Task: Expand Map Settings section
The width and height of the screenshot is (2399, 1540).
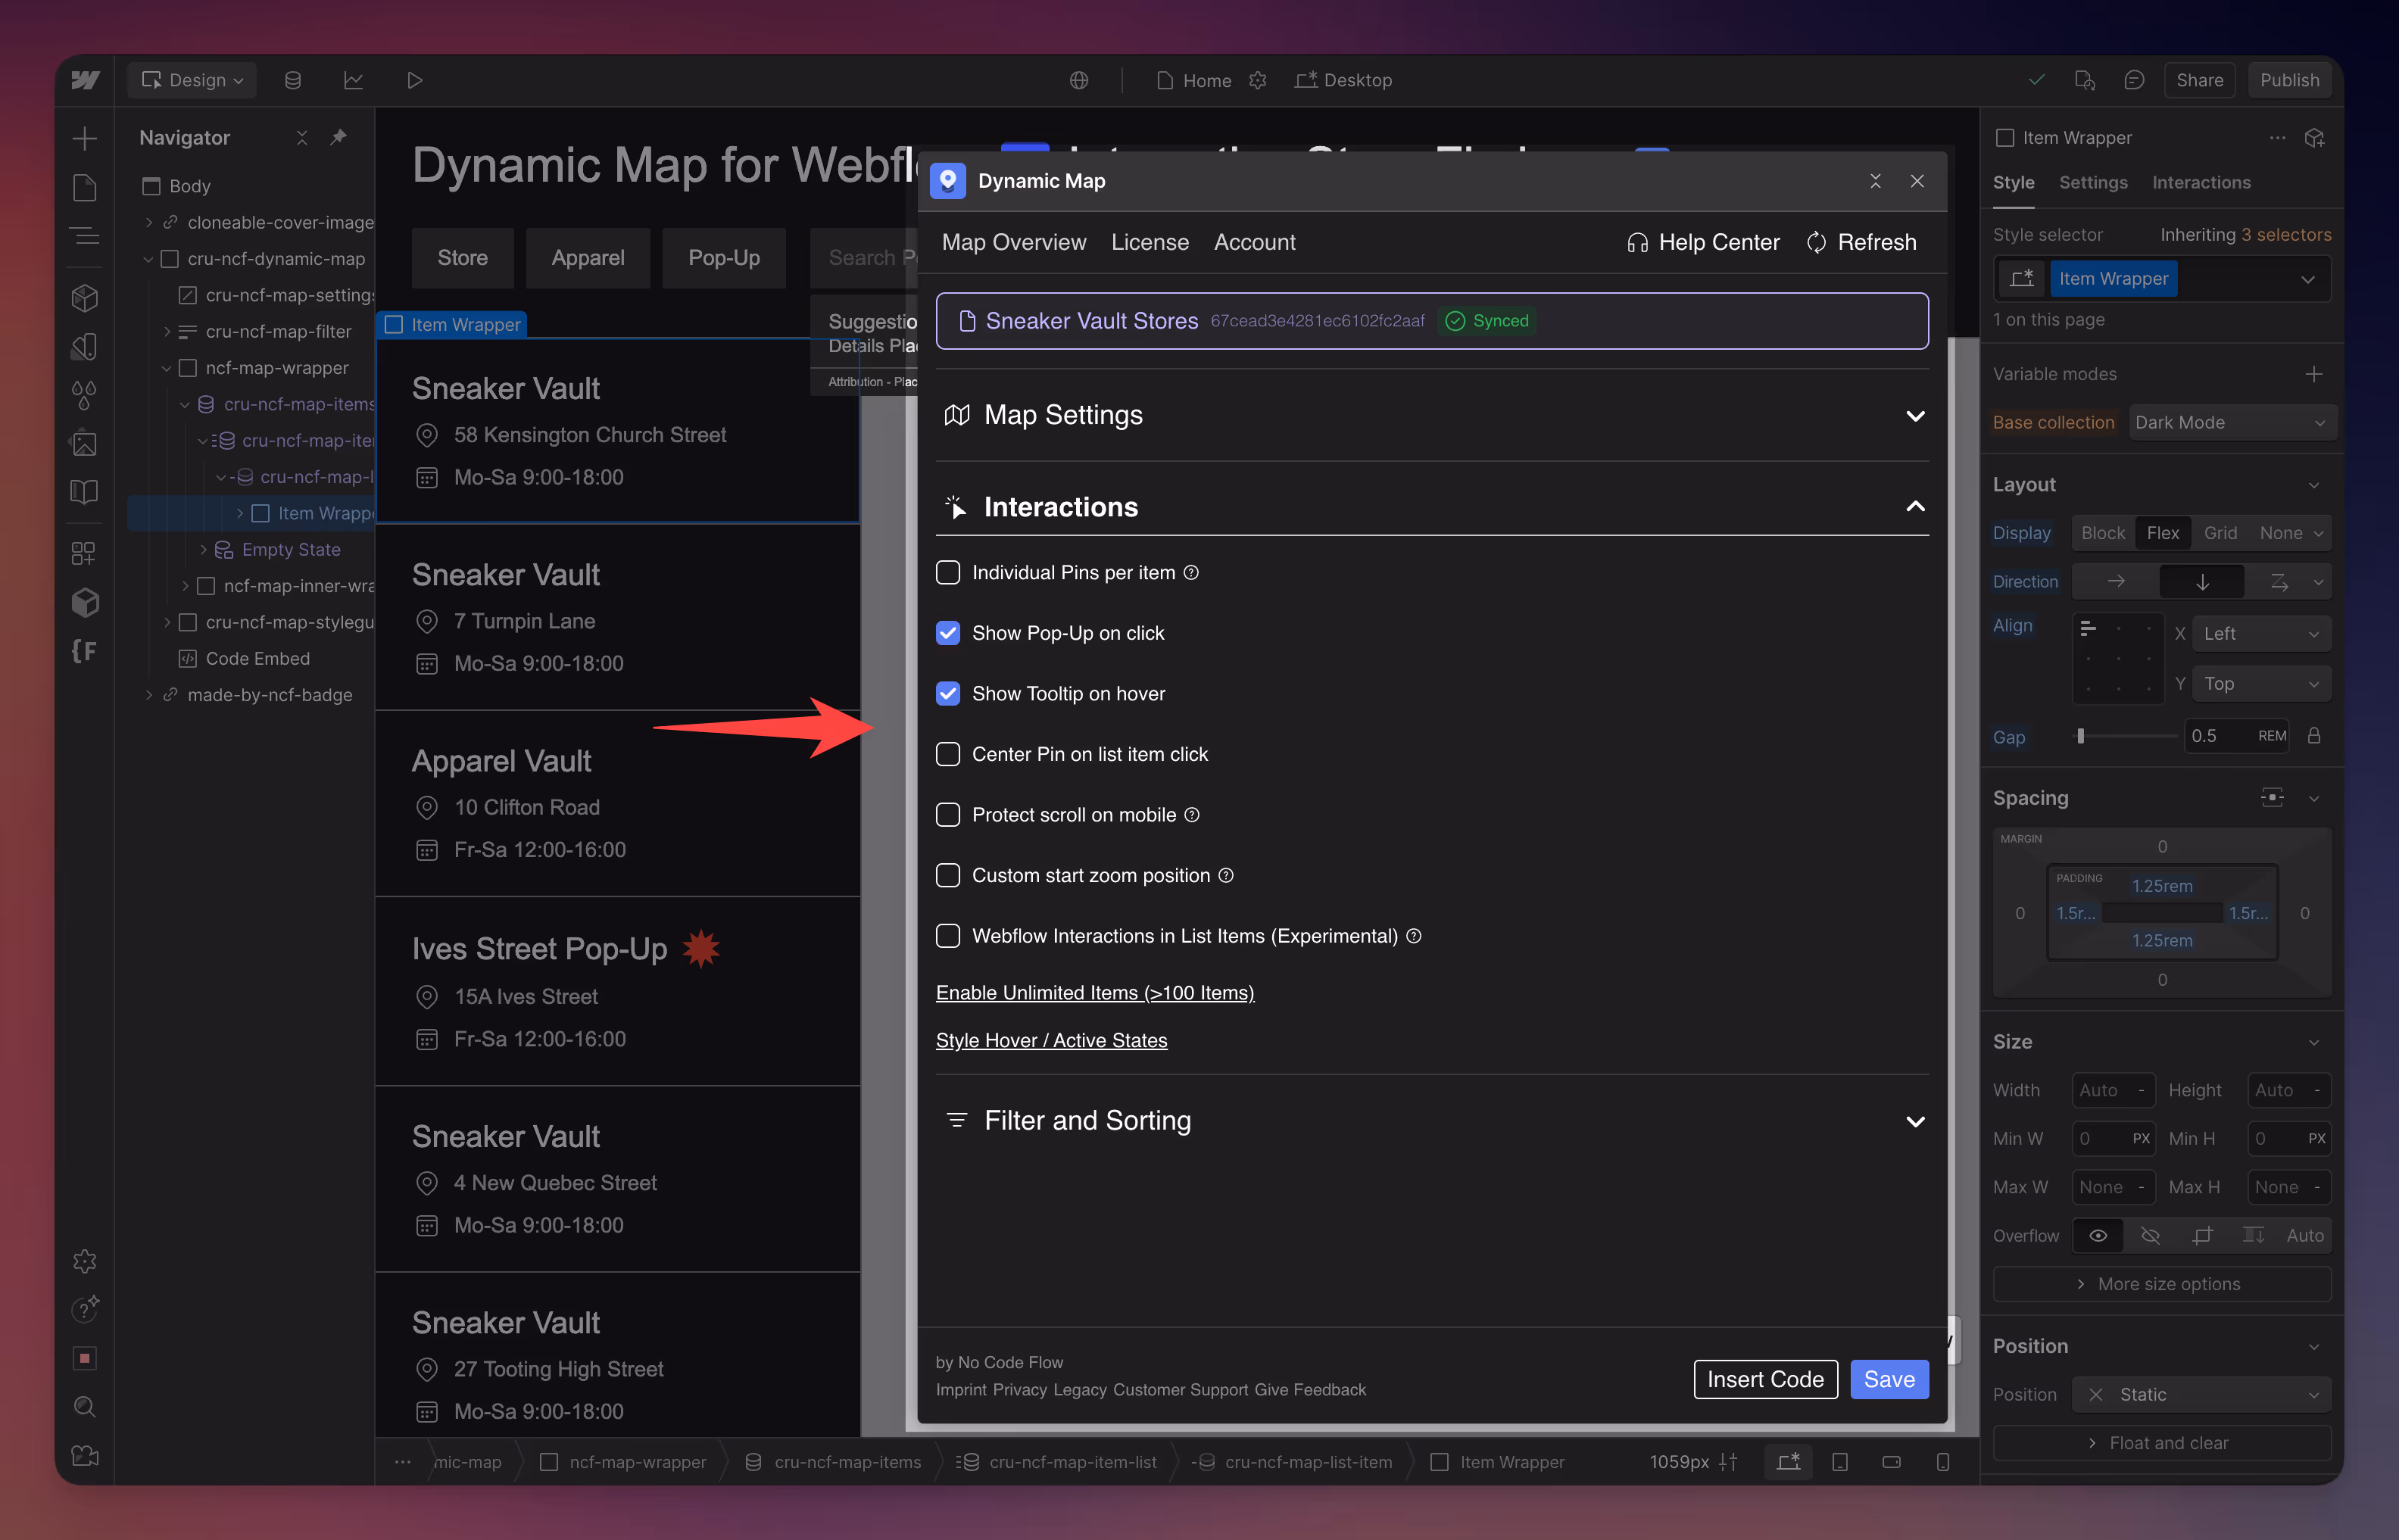Action: pyautogui.click(x=1432, y=415)
